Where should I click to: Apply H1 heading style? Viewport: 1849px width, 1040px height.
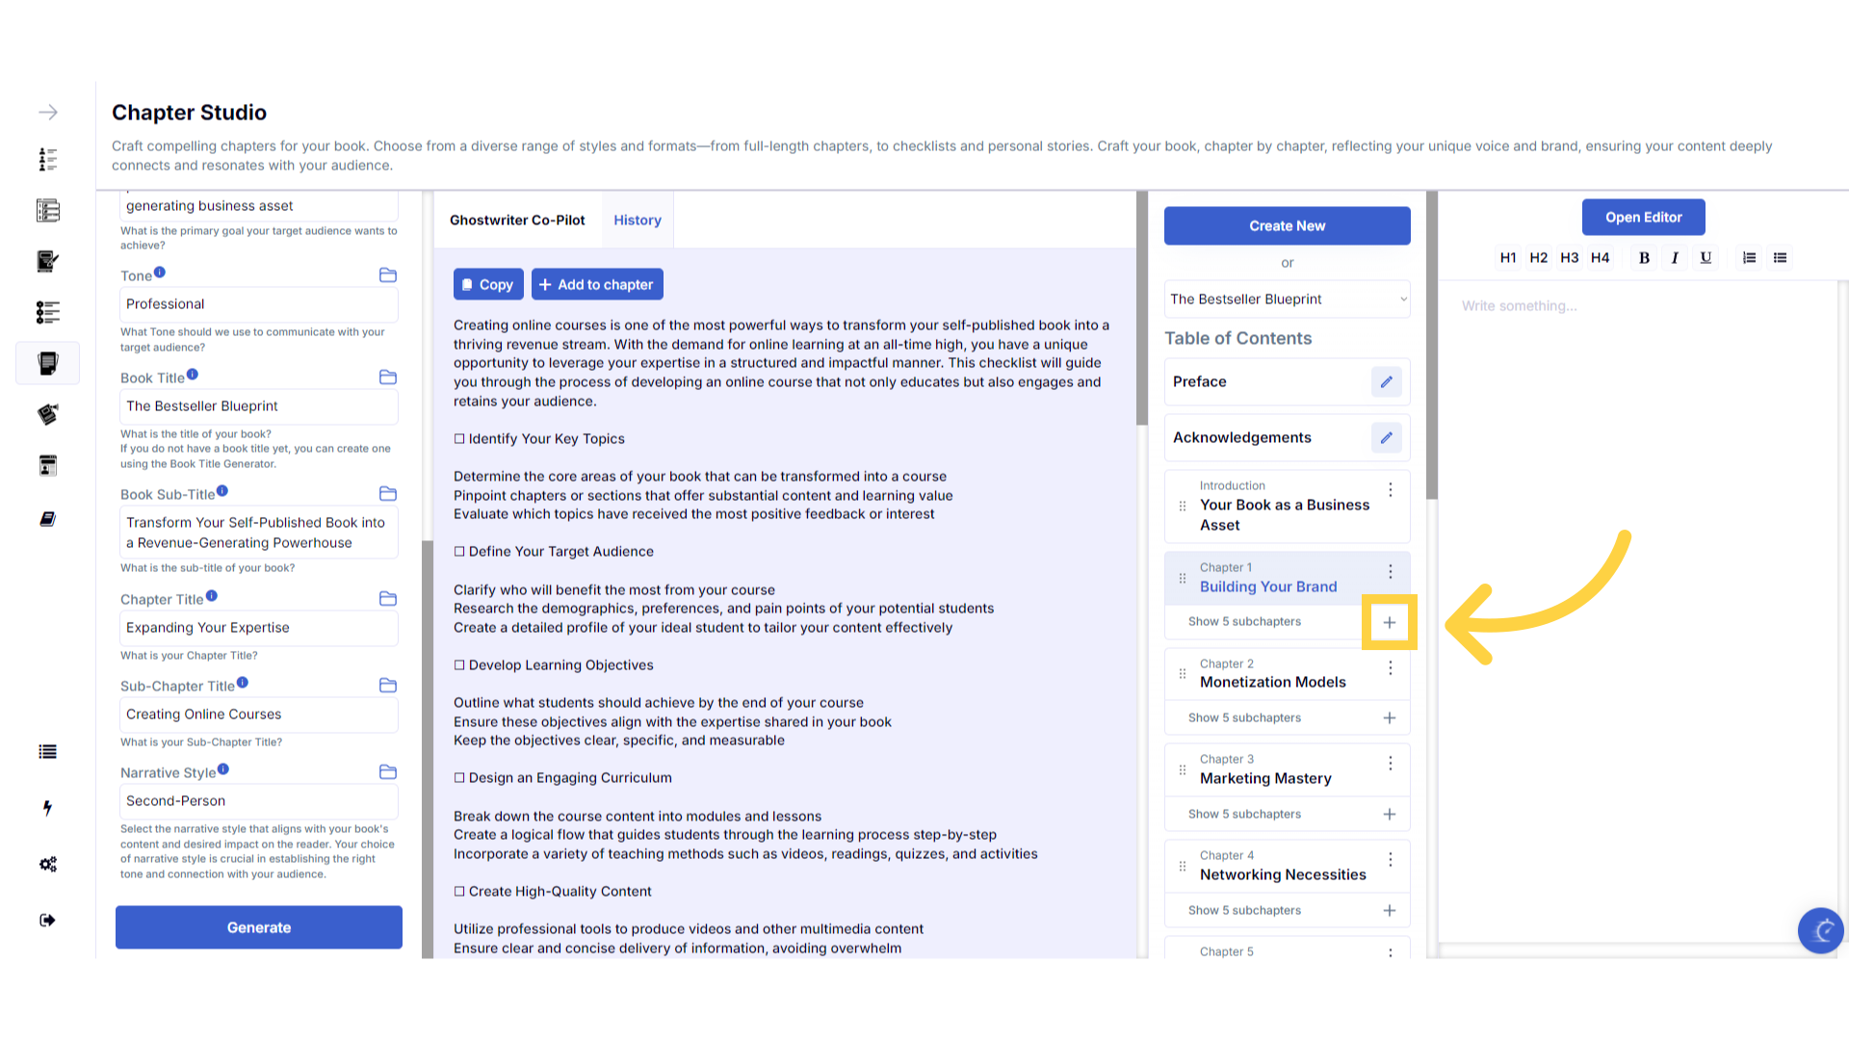click(1508, 258)
